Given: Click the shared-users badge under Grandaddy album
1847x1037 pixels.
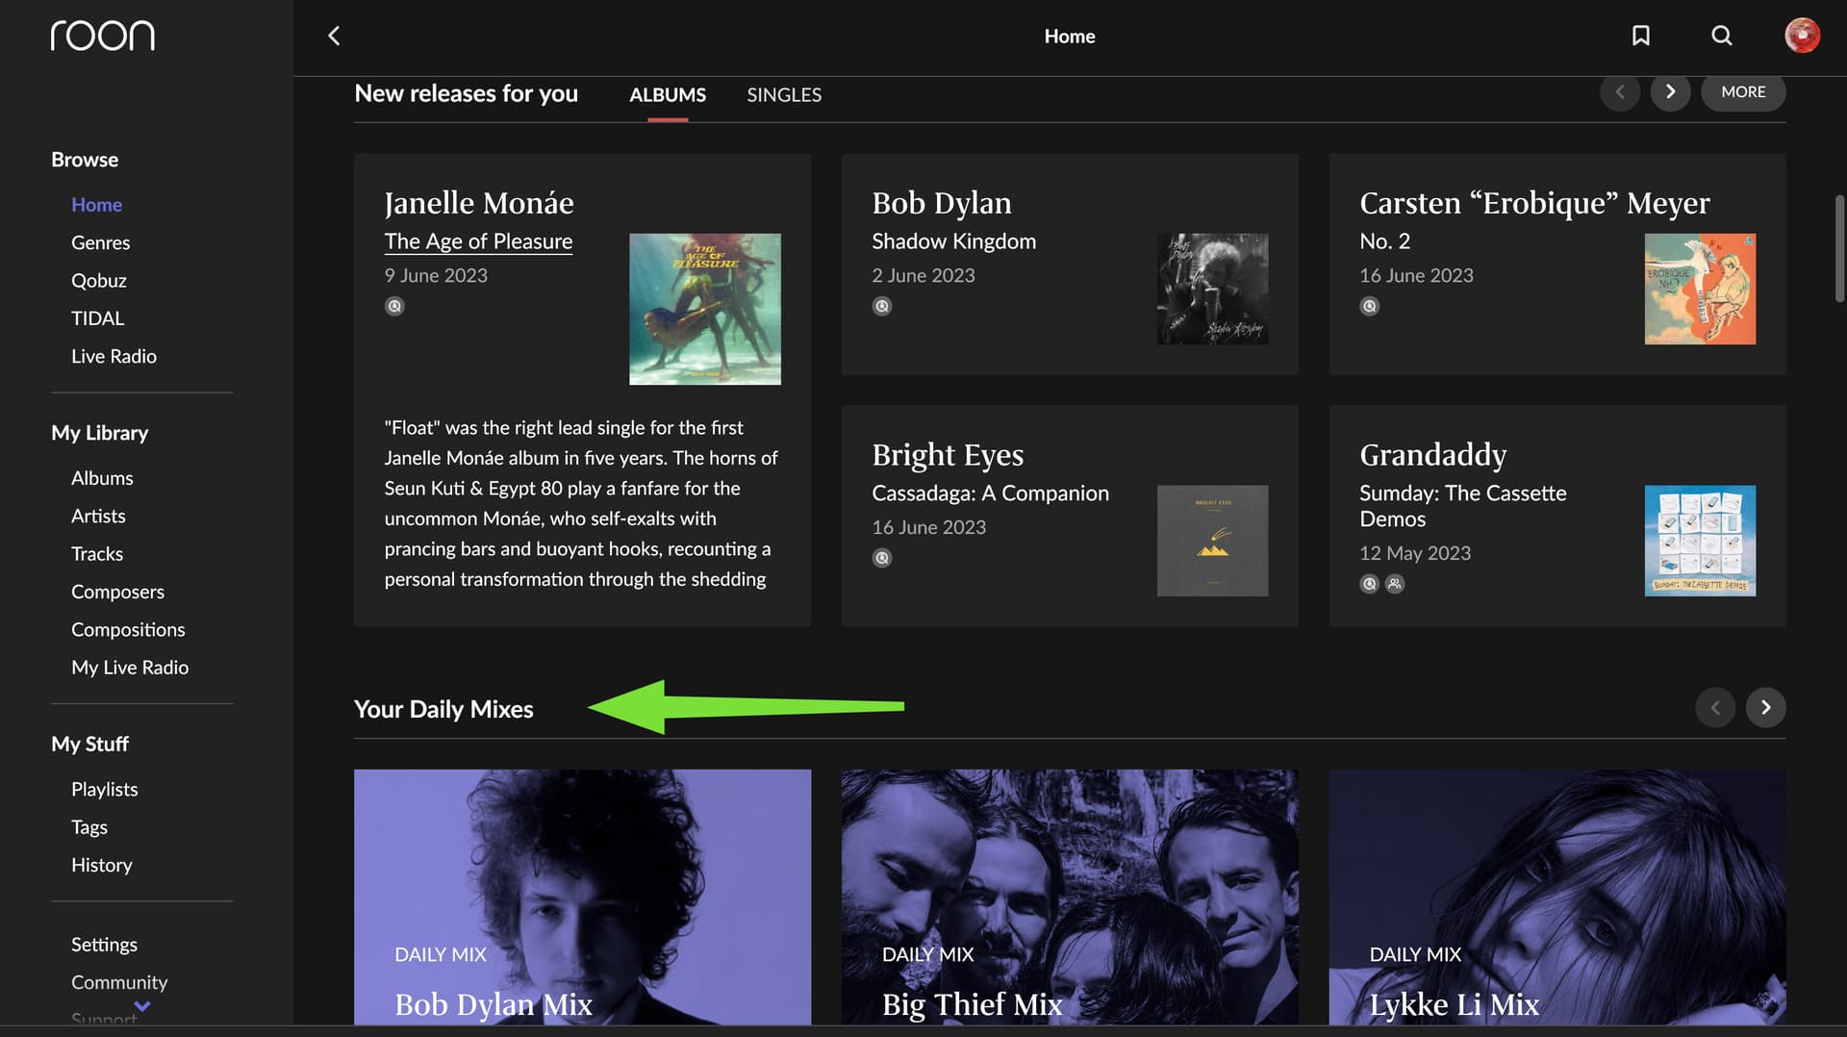Looking at the screenshot, I should (1394, 584).
